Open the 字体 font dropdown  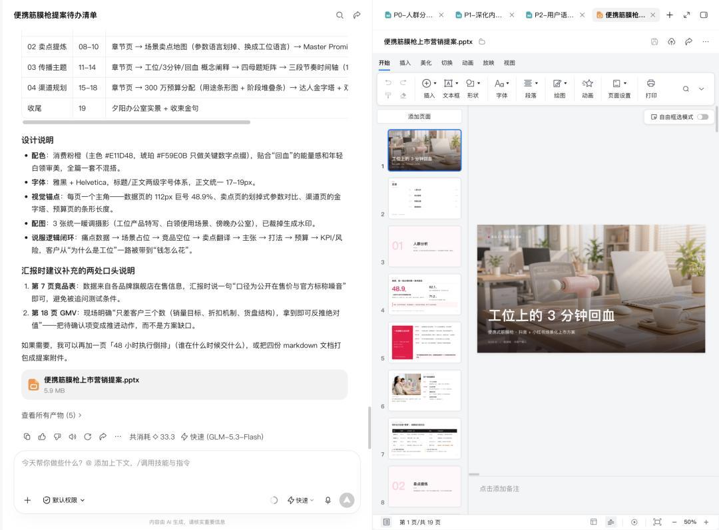pos(502,88)
